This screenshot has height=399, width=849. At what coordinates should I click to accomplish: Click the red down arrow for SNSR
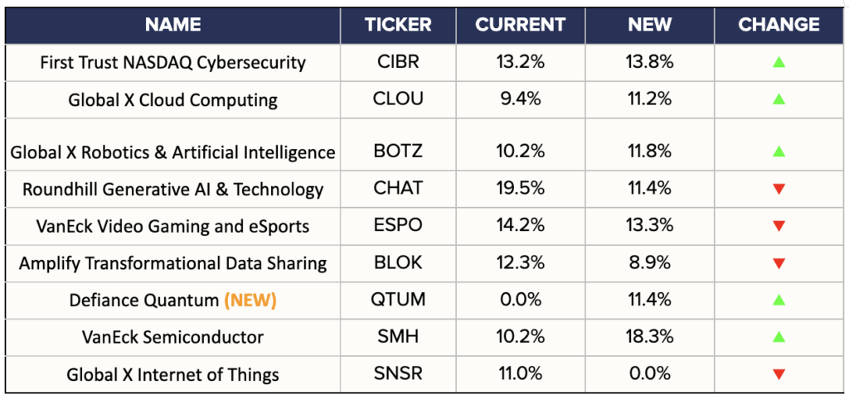point(779,375)
